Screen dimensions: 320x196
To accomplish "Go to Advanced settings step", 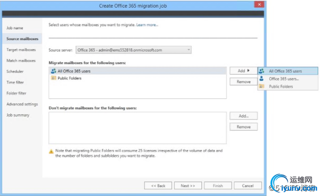I will coord(22,104).
